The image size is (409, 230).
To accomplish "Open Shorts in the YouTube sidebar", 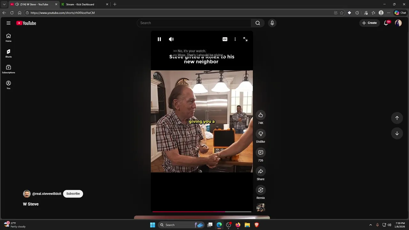I will (9, 54).
